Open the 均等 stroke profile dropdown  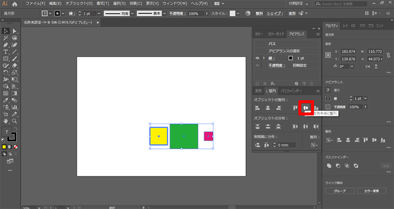[x=132, y=14]
